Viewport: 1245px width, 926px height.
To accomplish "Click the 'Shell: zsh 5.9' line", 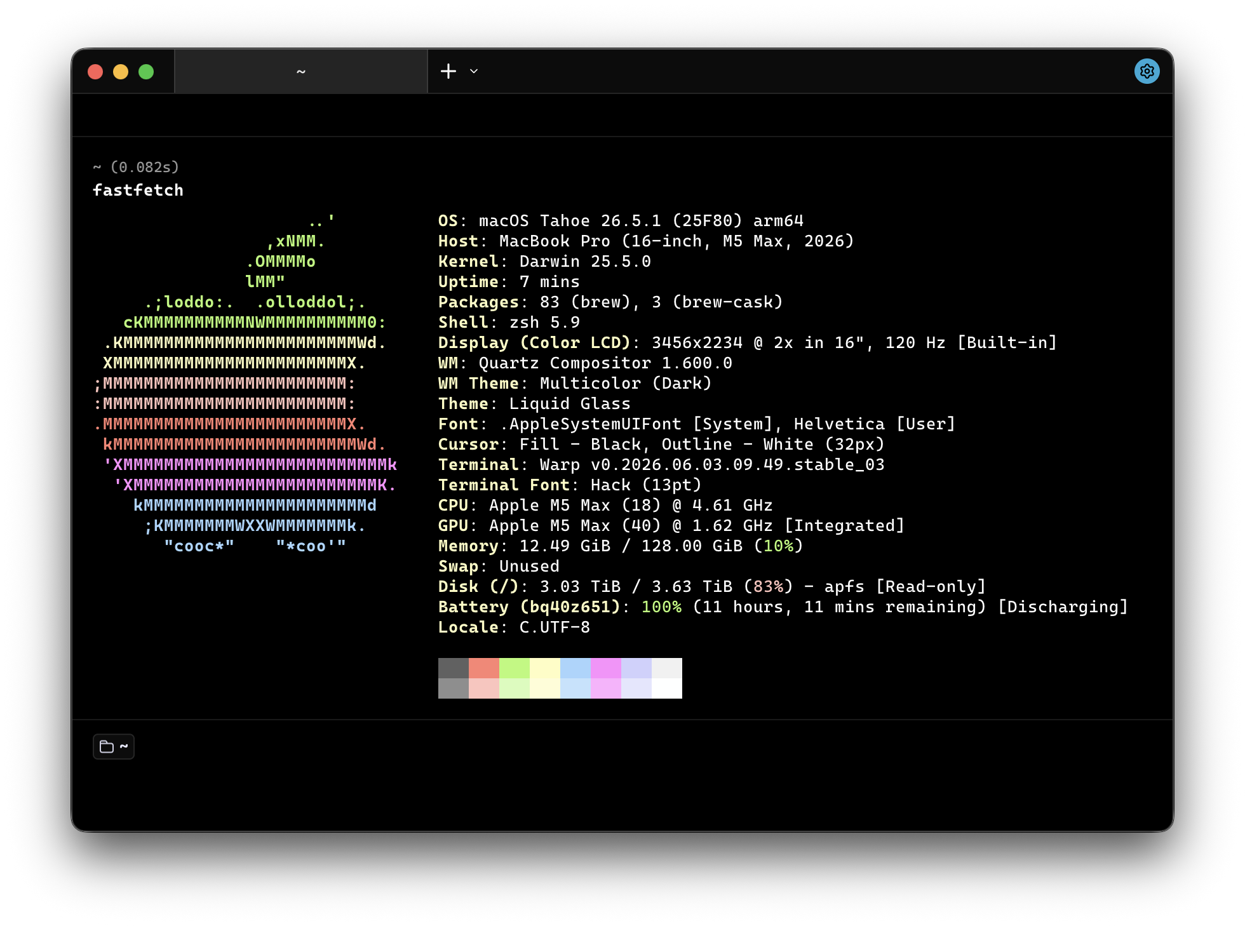I will 509,322.
